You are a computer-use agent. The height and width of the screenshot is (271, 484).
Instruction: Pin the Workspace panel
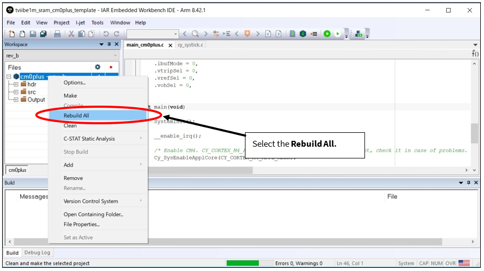tap(109, 44)
